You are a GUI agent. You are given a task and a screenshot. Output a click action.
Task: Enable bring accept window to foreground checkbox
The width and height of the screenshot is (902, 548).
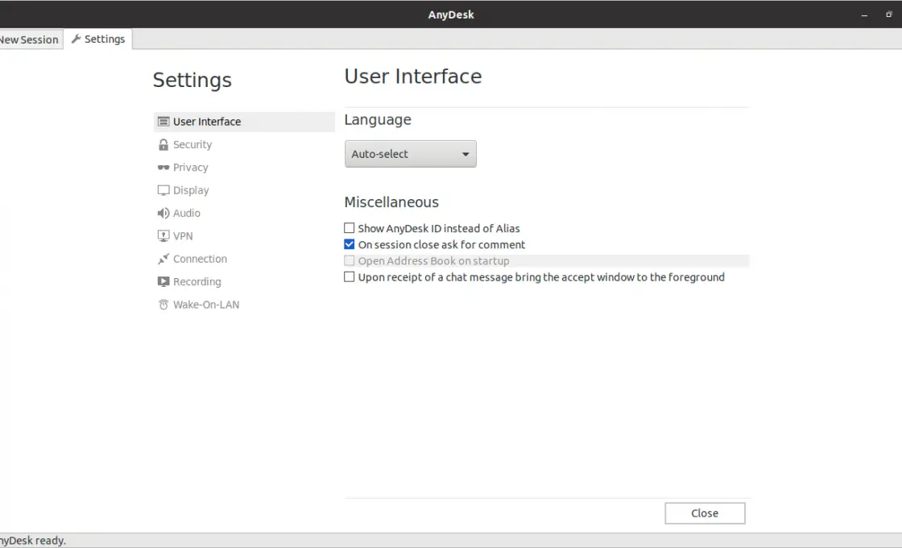pos(350,277)
